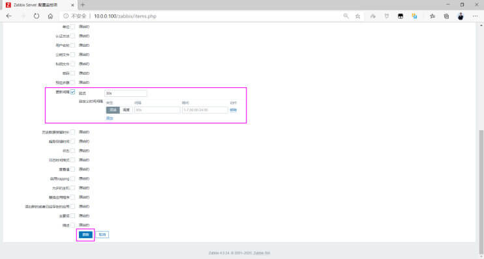Image resolution: width=484 pixels, height=259 pixels.
Task: Click the blue 更新 Update button
Action: pos(85,235)
